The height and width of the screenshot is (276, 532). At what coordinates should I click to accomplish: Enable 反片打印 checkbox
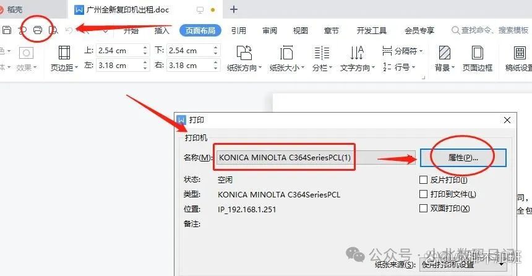point(423,179)
